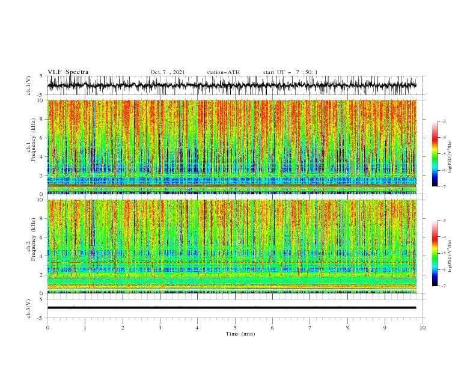476x368 pixels.
Task: Click the time axis tick label "3"
Action: pos(160,328)
